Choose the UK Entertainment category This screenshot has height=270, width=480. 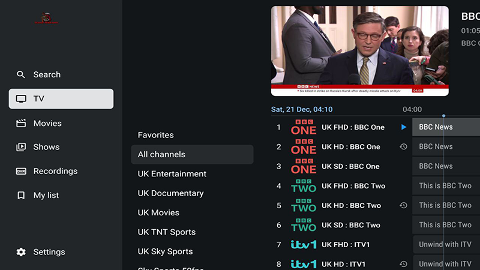coord(172,174)
